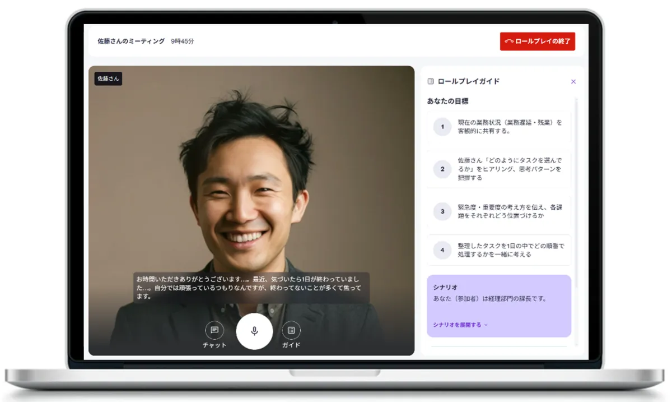This screenshot has height=402, width=672.
Task: Click the number 1 goal badge
Action: [442, 127]
